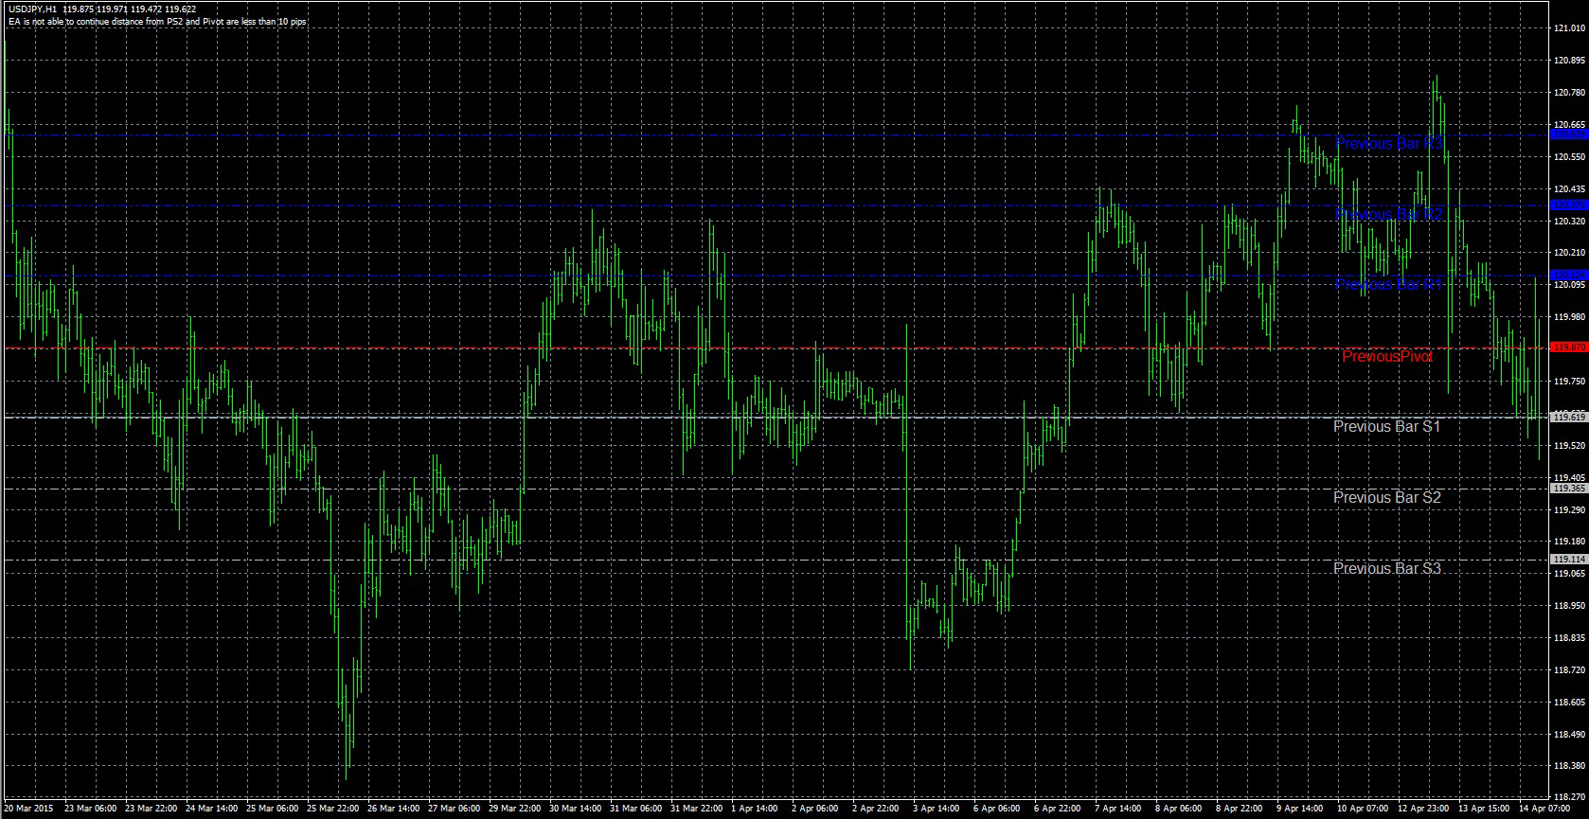Image resolution: width=1589 pixels, height=819 pixels.
Task: Click the 121.010 price scale label
Action: pyautogui.click(x=1570, y=28)
